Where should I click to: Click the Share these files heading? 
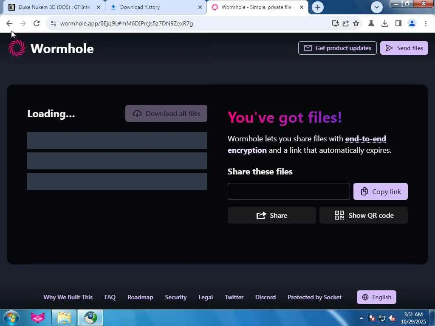pos(260,171)
